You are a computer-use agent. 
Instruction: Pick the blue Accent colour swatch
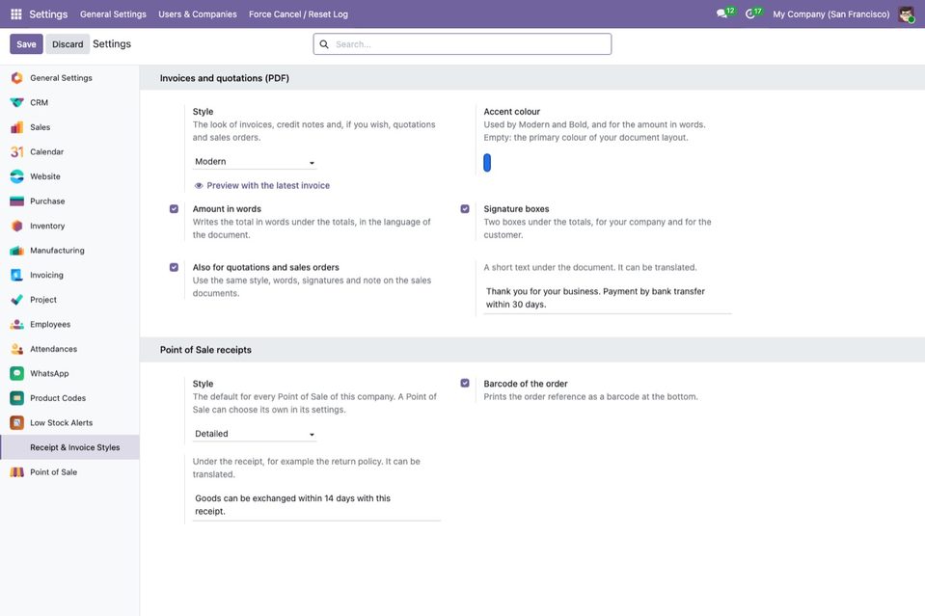tap(487, 163)
